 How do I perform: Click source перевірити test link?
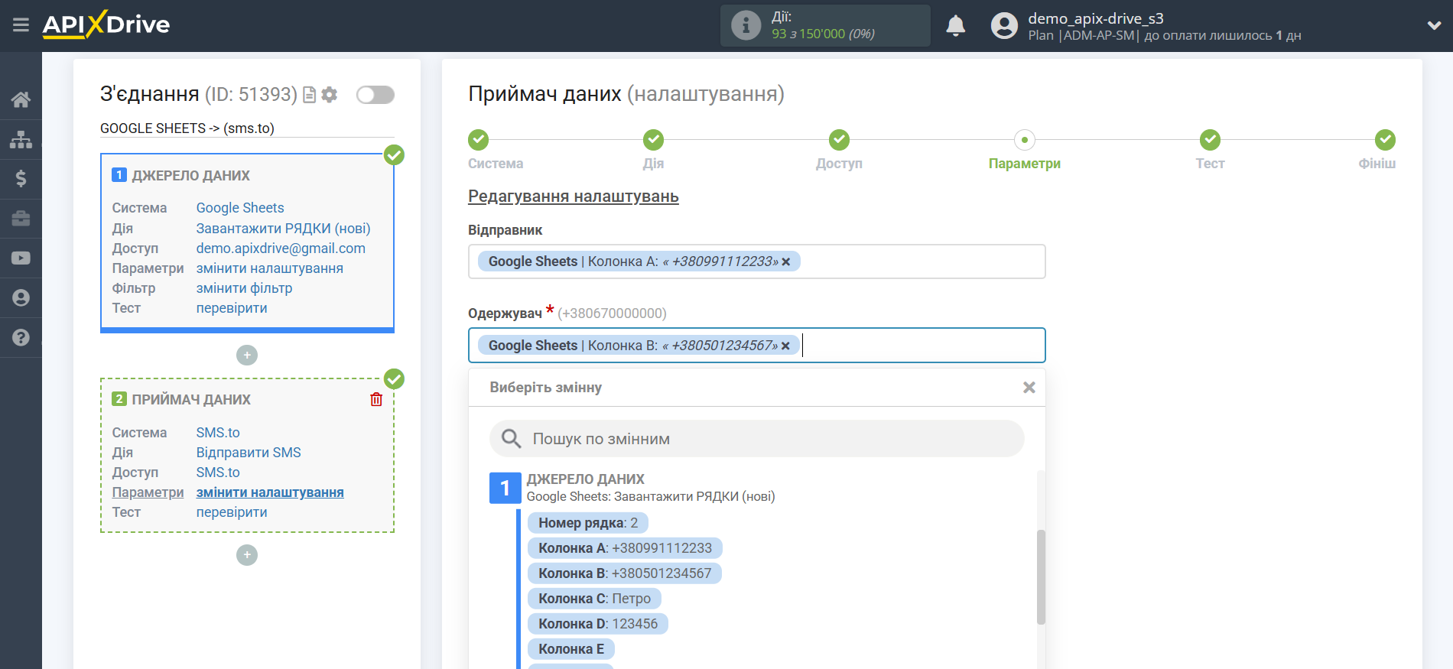232,308
